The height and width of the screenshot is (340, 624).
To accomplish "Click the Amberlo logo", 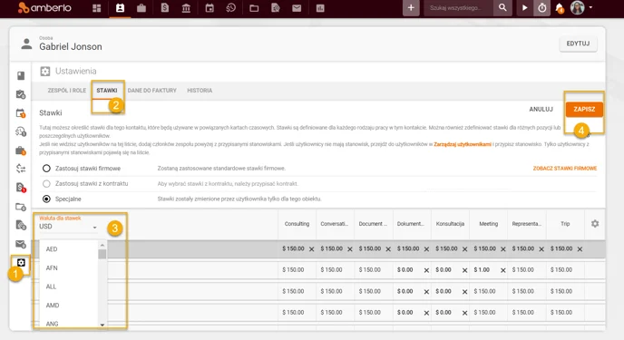I will [44, 7].
